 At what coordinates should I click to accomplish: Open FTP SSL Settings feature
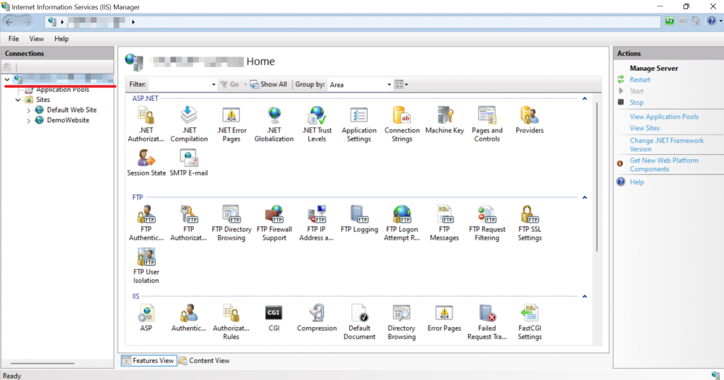530,224
